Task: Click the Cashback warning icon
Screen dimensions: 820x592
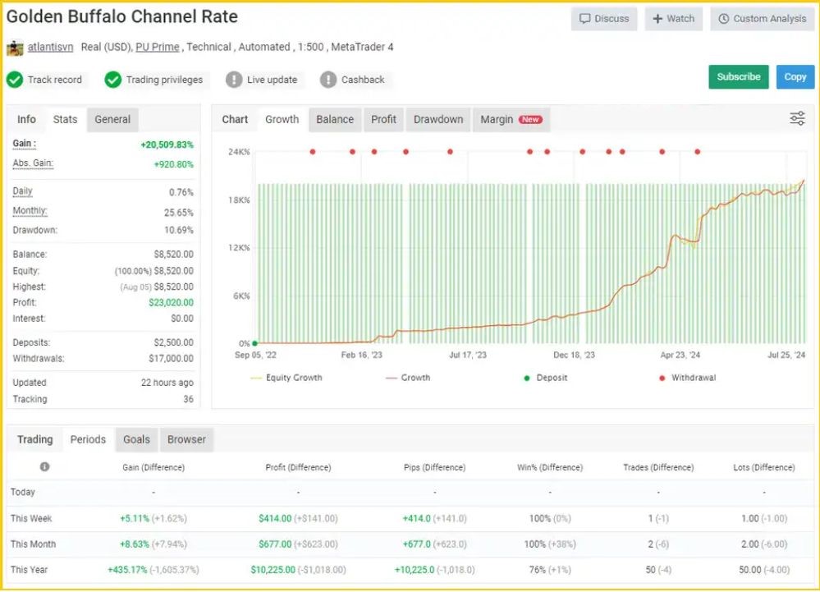Action: pyautogui.click(x=328, y=80)
